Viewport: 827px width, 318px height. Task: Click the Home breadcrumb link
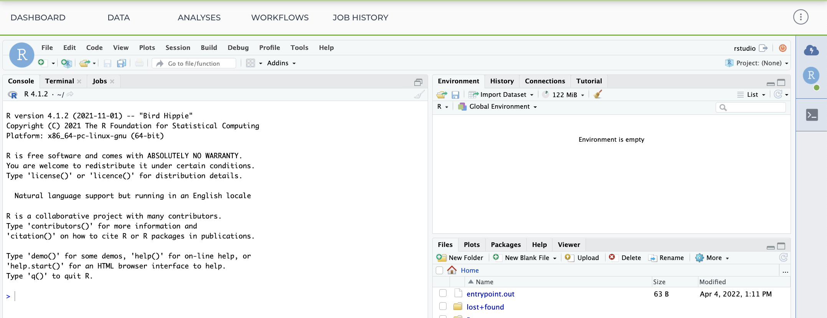click(470, 270)
